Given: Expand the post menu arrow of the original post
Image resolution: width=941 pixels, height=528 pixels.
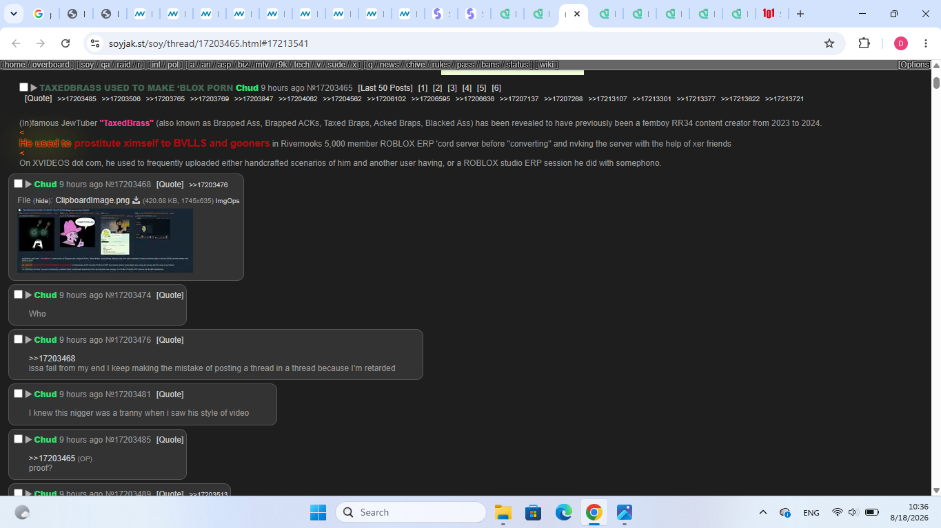Looking at the screenshot, I should coord(34,88).
